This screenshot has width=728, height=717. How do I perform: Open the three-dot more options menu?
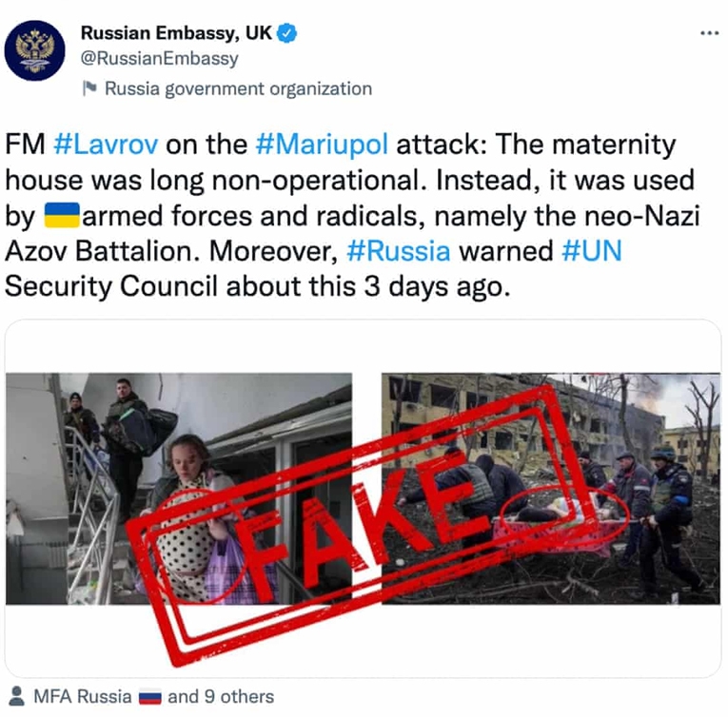click(709, 33)
